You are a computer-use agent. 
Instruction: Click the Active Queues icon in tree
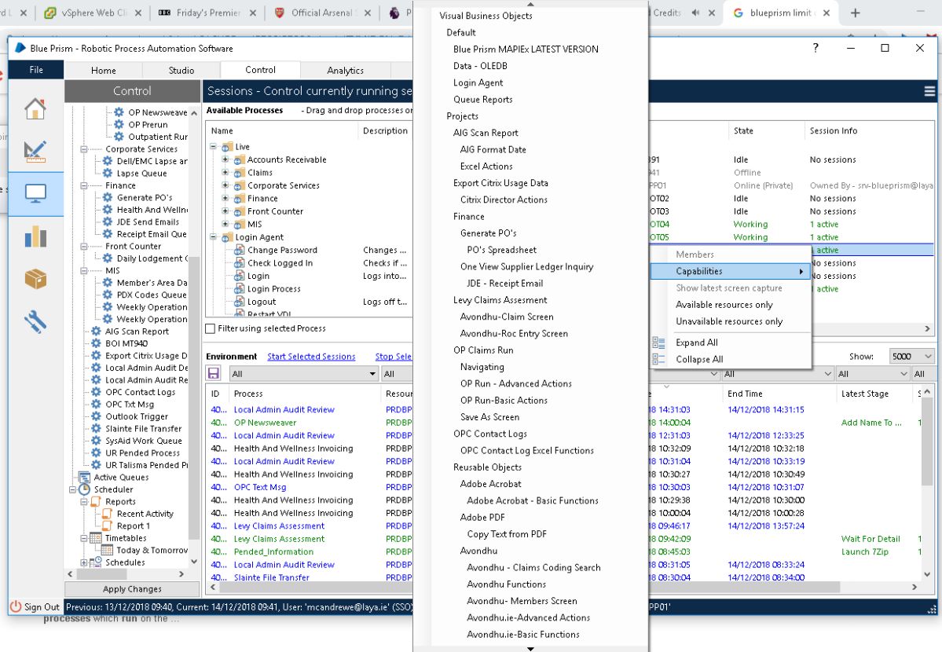pos(85,477)
